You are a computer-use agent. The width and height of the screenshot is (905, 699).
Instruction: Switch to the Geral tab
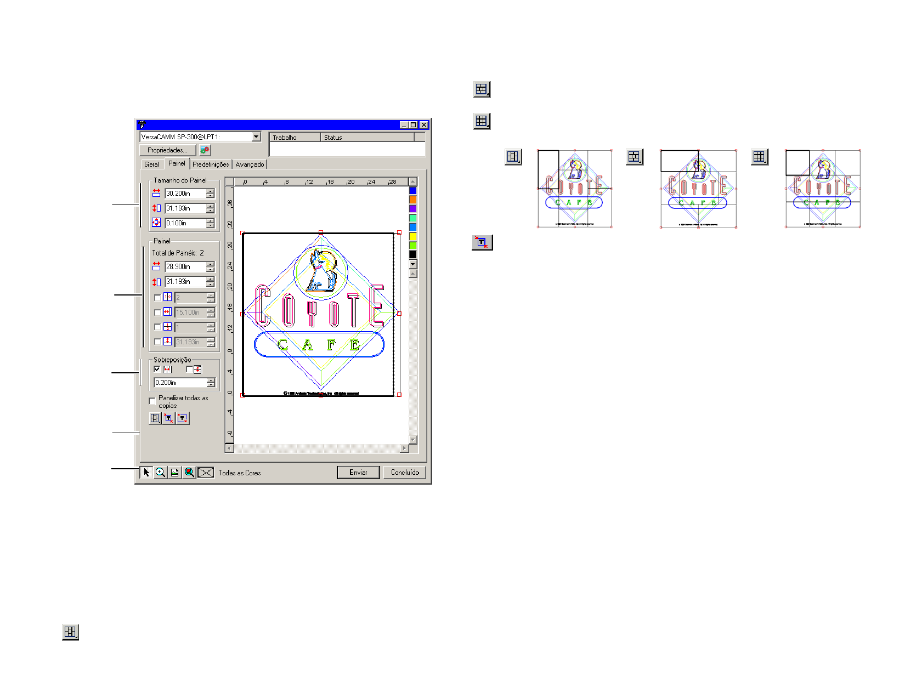[x=151, y=164]
